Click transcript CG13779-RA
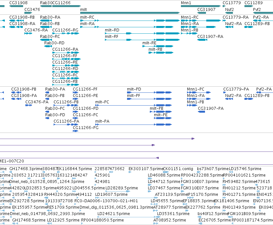The height and width of the screenshot is (225, 273). tap(224, 21)
